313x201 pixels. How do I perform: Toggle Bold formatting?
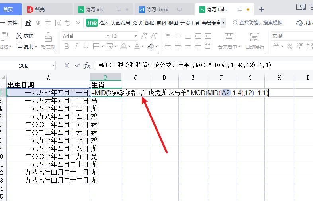[x=67, y=47]
